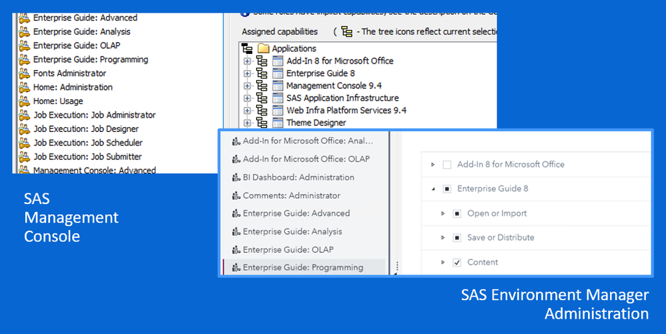The image size is (666, 334).
Task: Click role icon beside Enterprise Guide: Advanced in Management Console
Action: click(x=24, y=18)
